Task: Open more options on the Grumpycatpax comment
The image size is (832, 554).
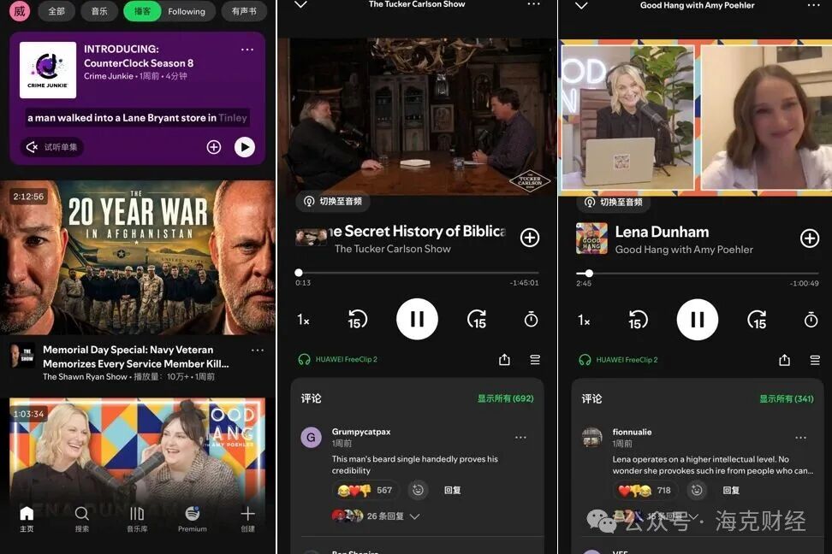Action: tap(520, 438)
